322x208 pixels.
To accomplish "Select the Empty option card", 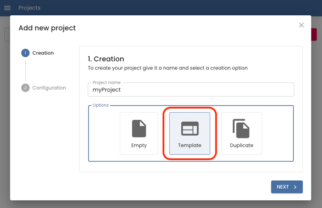I will click(x=139, y=134).
